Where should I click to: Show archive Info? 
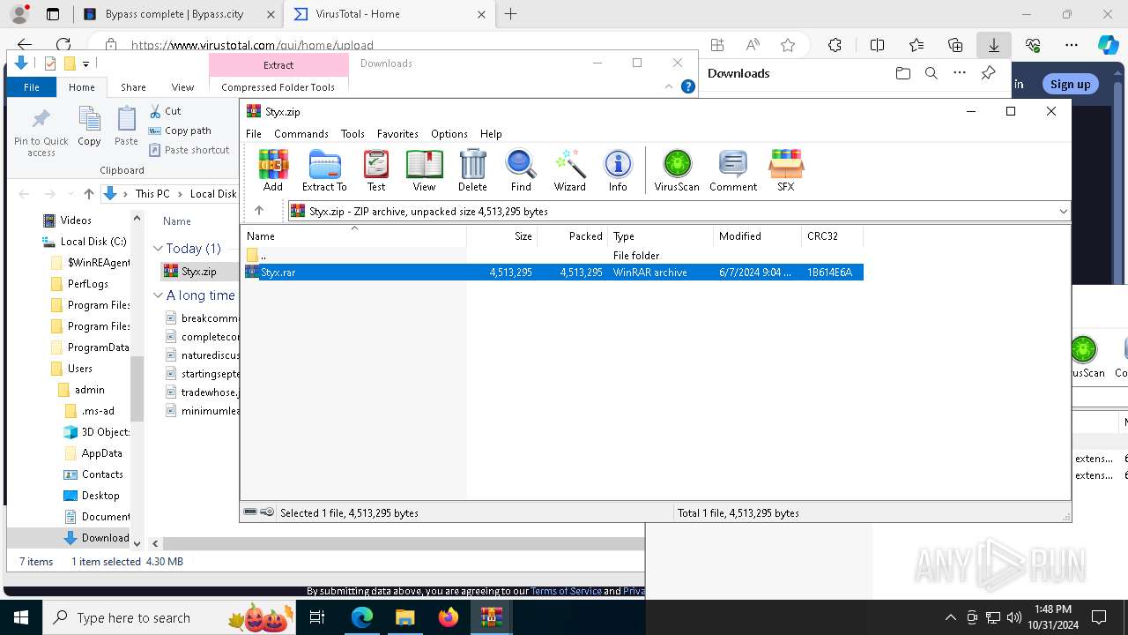618,170
